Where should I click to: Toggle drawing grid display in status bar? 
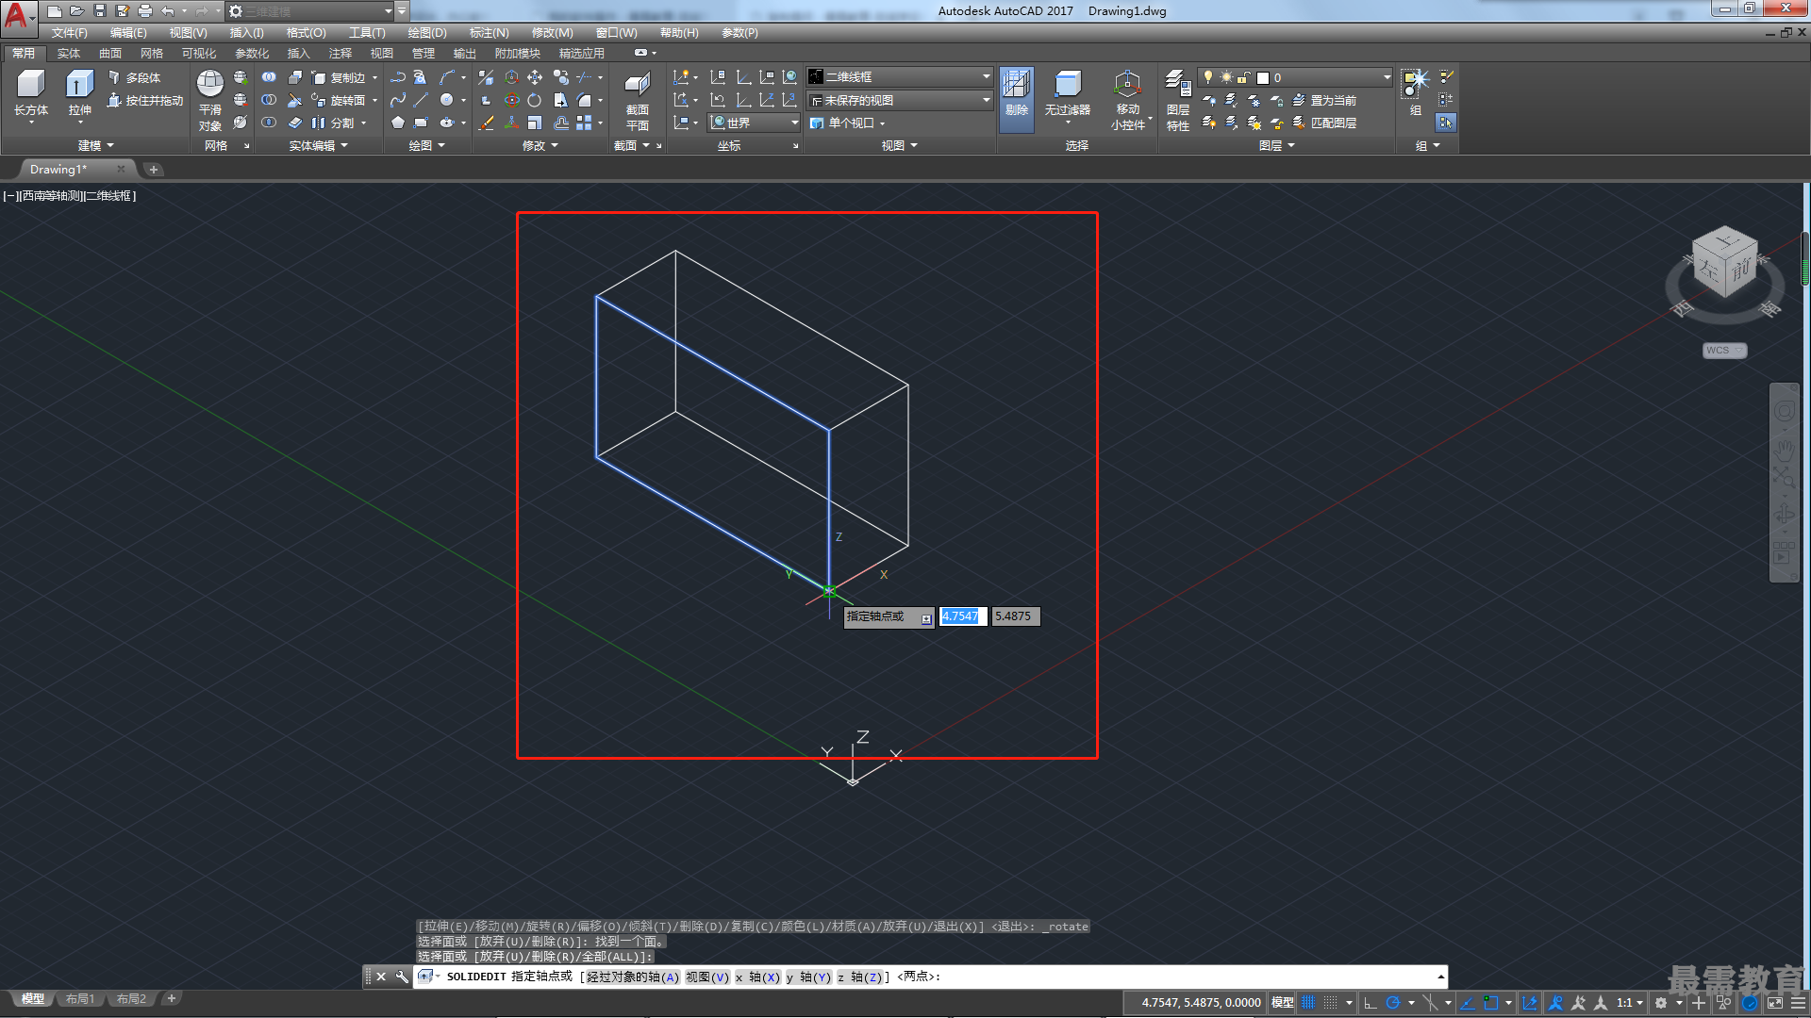pos(1307,1003)
